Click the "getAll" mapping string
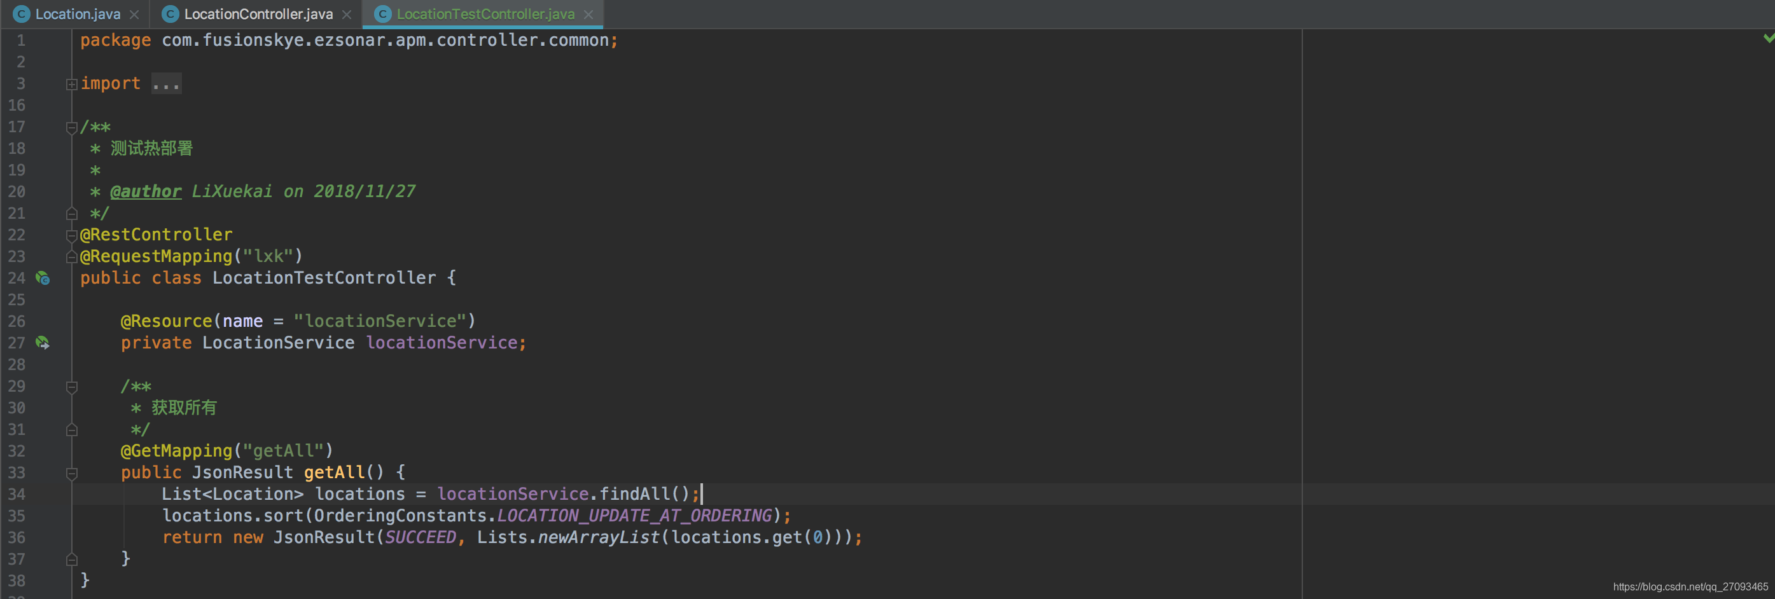The image size is (1775, 599). pyautogui.click(x=283, y=451)
